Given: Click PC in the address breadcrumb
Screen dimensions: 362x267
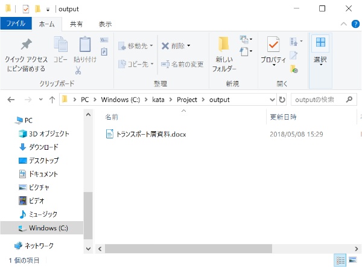Looking at the screenshot, I should pyautogui.click(x=84, y=100).
